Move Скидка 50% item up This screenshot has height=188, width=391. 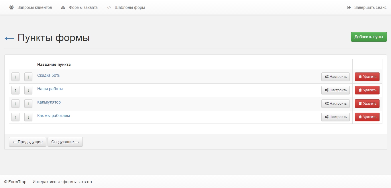tap(15, 77)
